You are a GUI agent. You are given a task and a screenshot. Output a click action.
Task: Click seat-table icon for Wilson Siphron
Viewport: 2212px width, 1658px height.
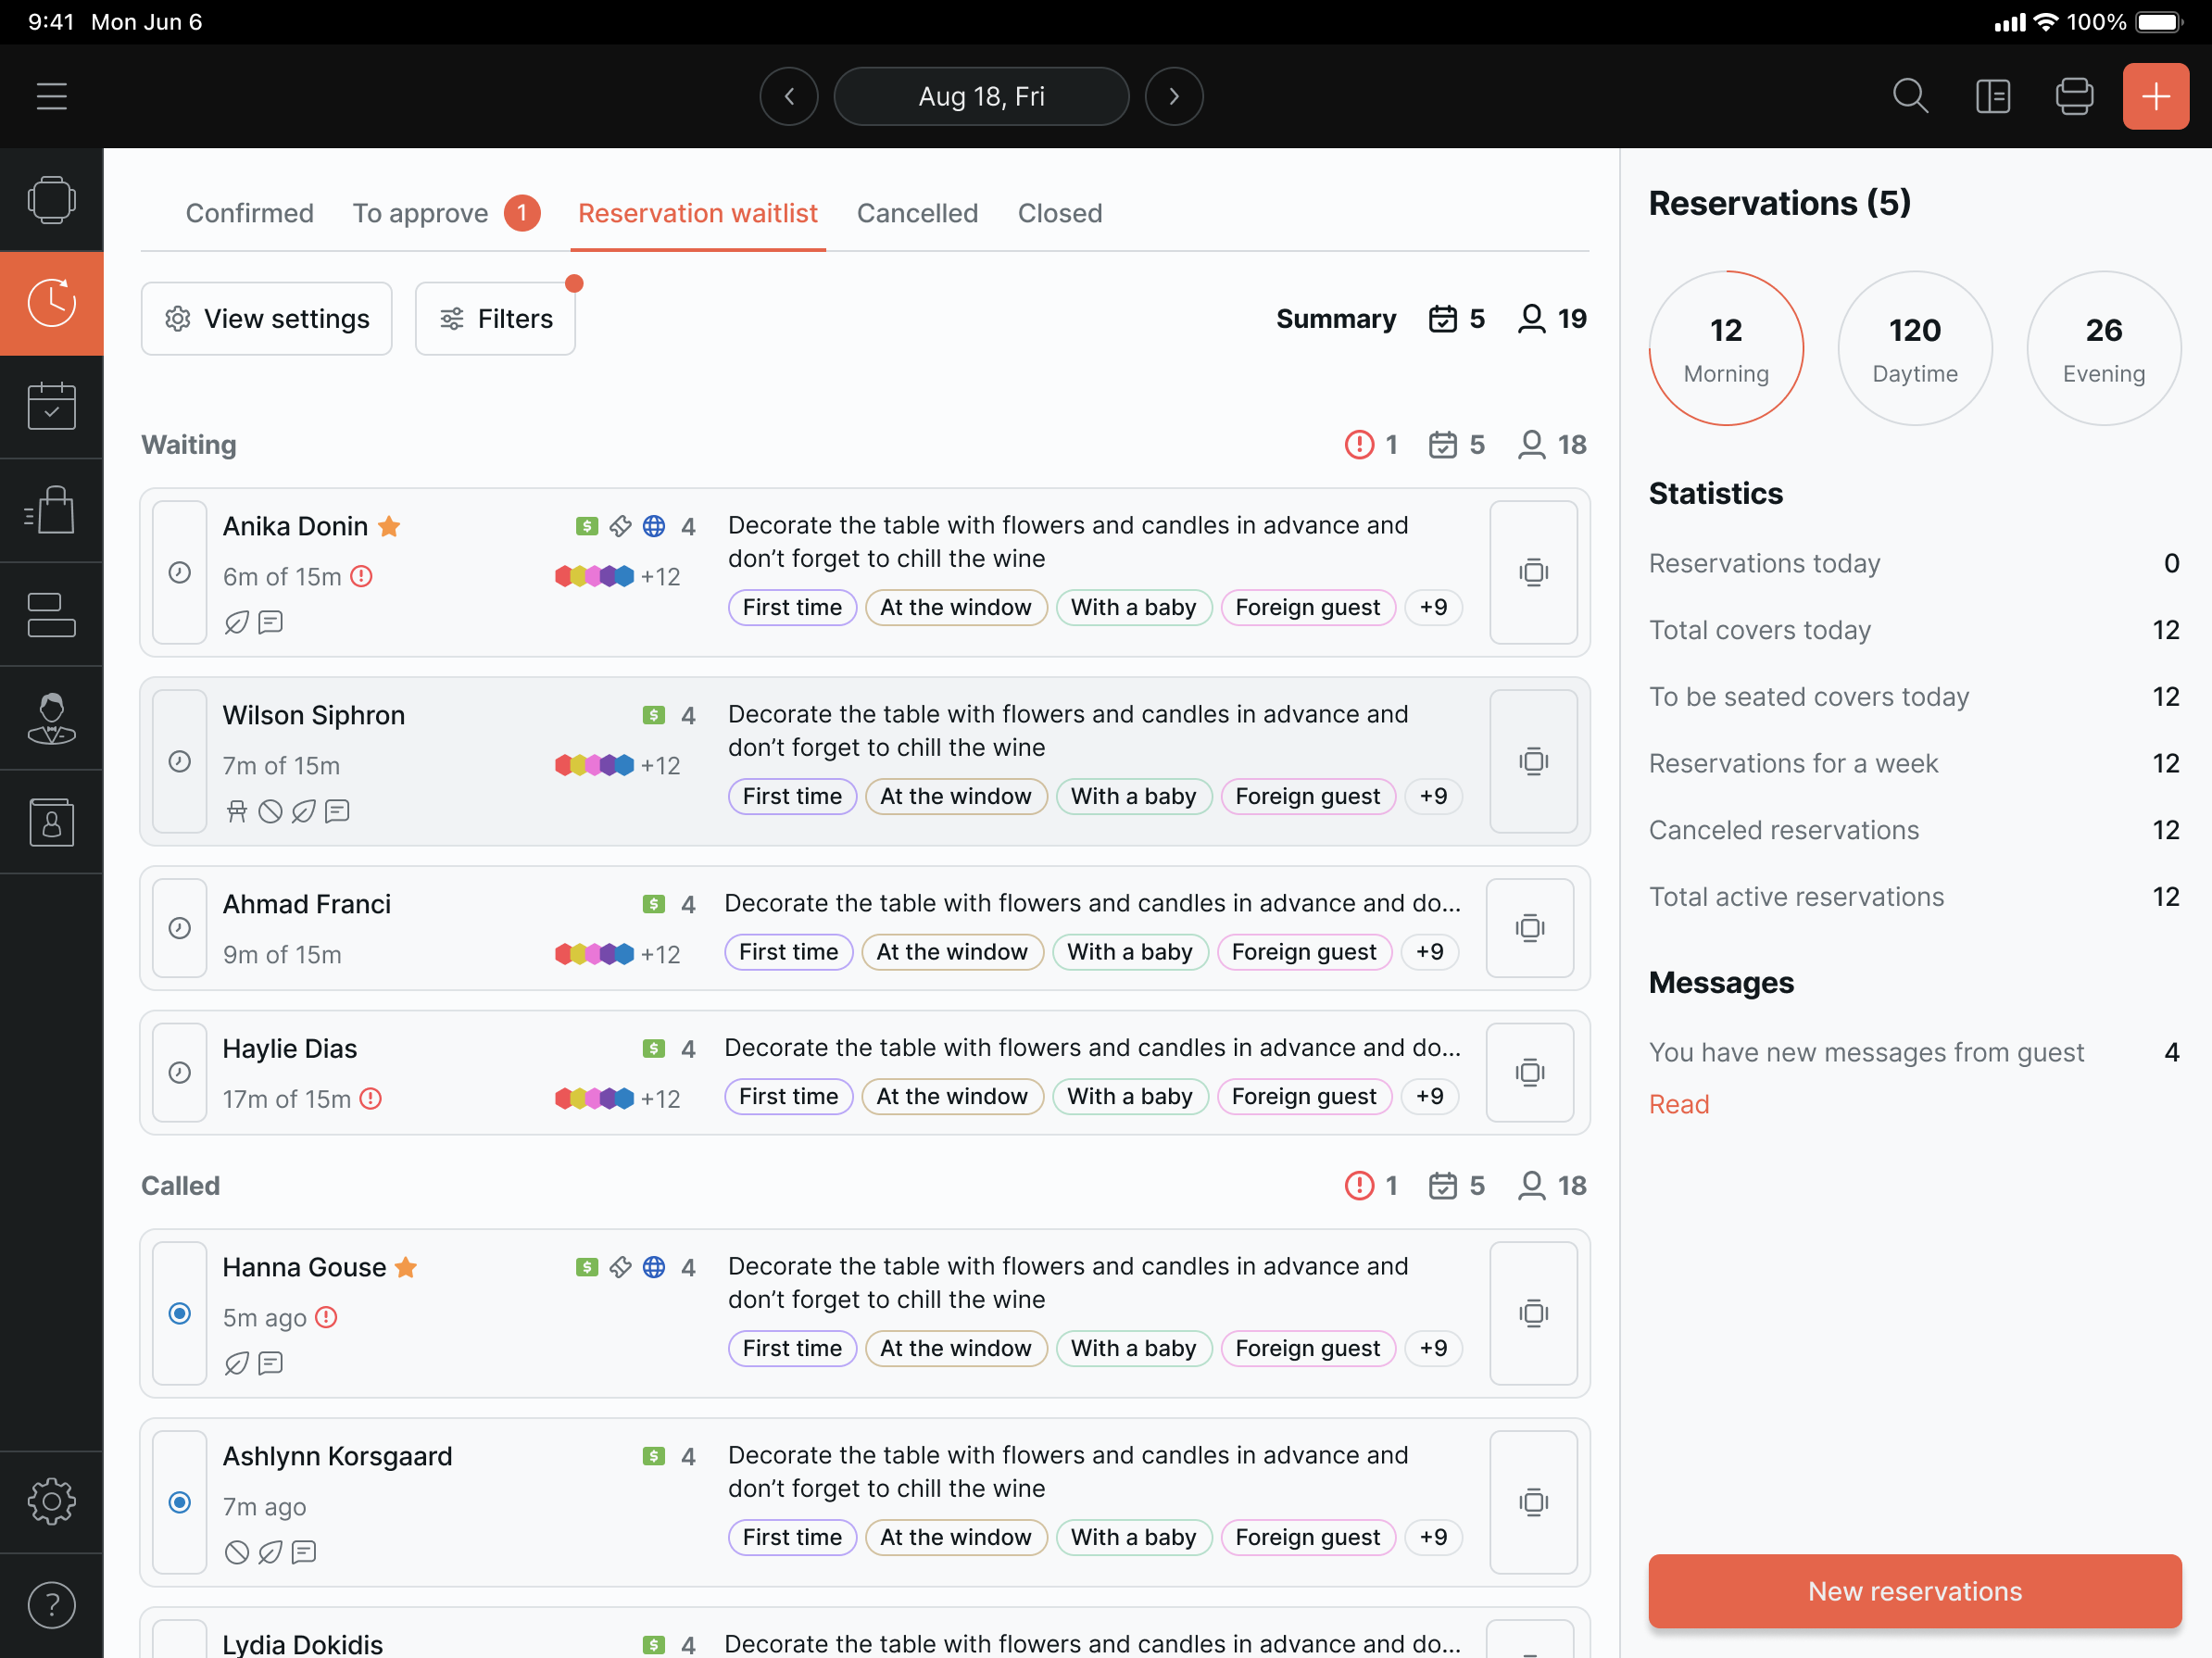click(x=1533, y=761)
